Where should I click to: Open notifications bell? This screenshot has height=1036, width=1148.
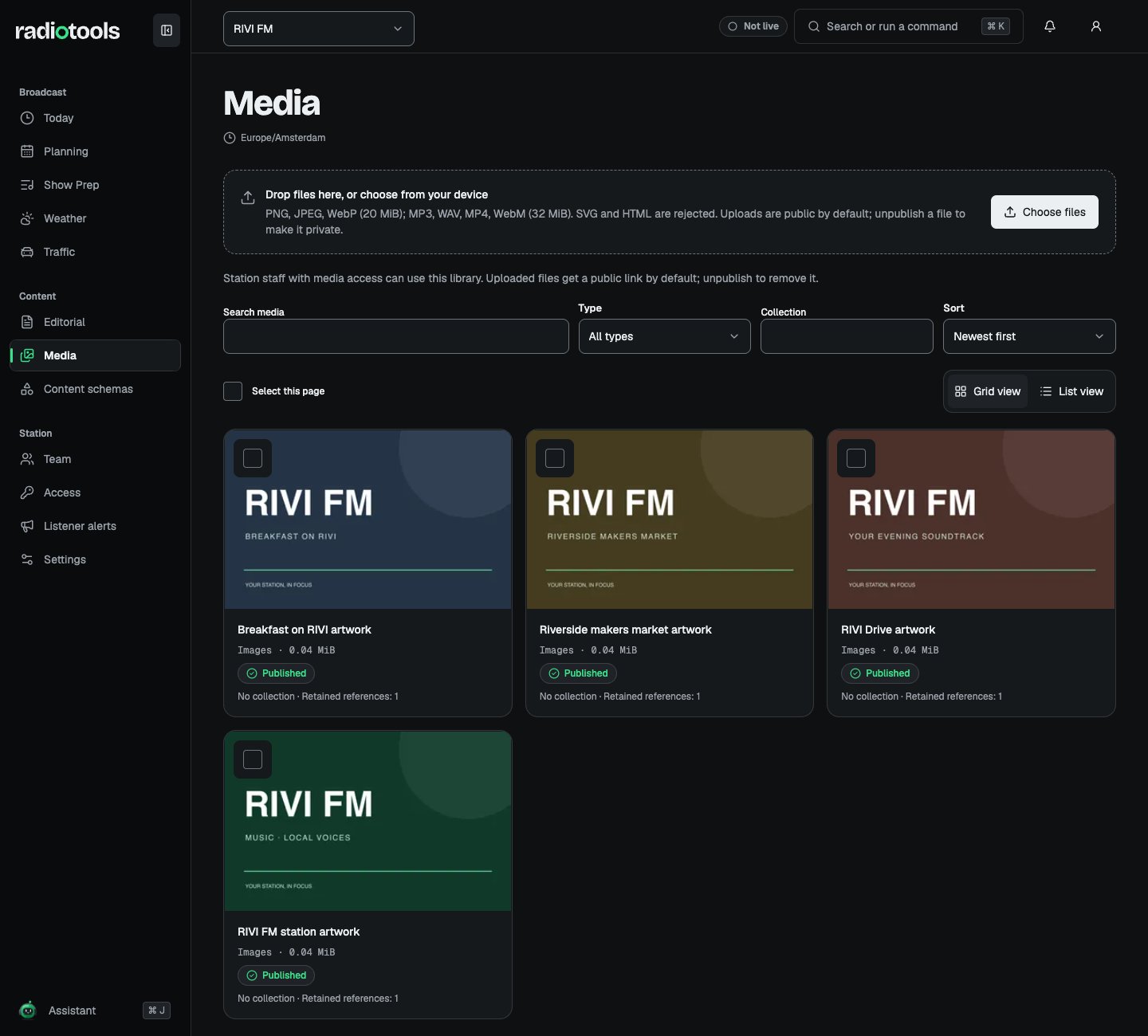click(1050, 26)
